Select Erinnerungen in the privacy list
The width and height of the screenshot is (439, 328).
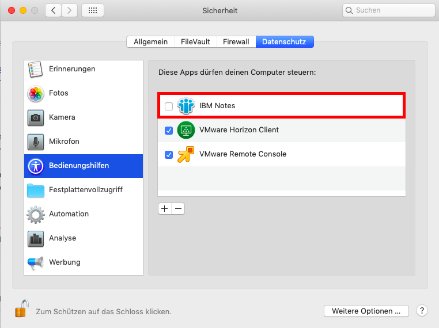[x=84, y=69]
